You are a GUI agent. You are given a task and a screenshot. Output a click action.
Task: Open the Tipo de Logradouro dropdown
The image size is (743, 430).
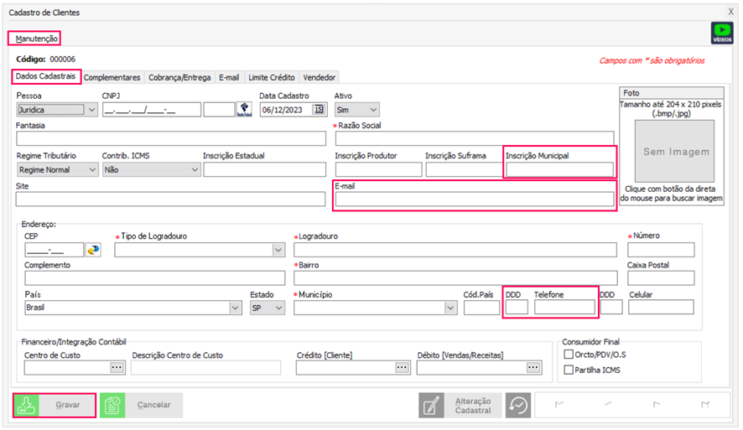[x=278, y=250]
